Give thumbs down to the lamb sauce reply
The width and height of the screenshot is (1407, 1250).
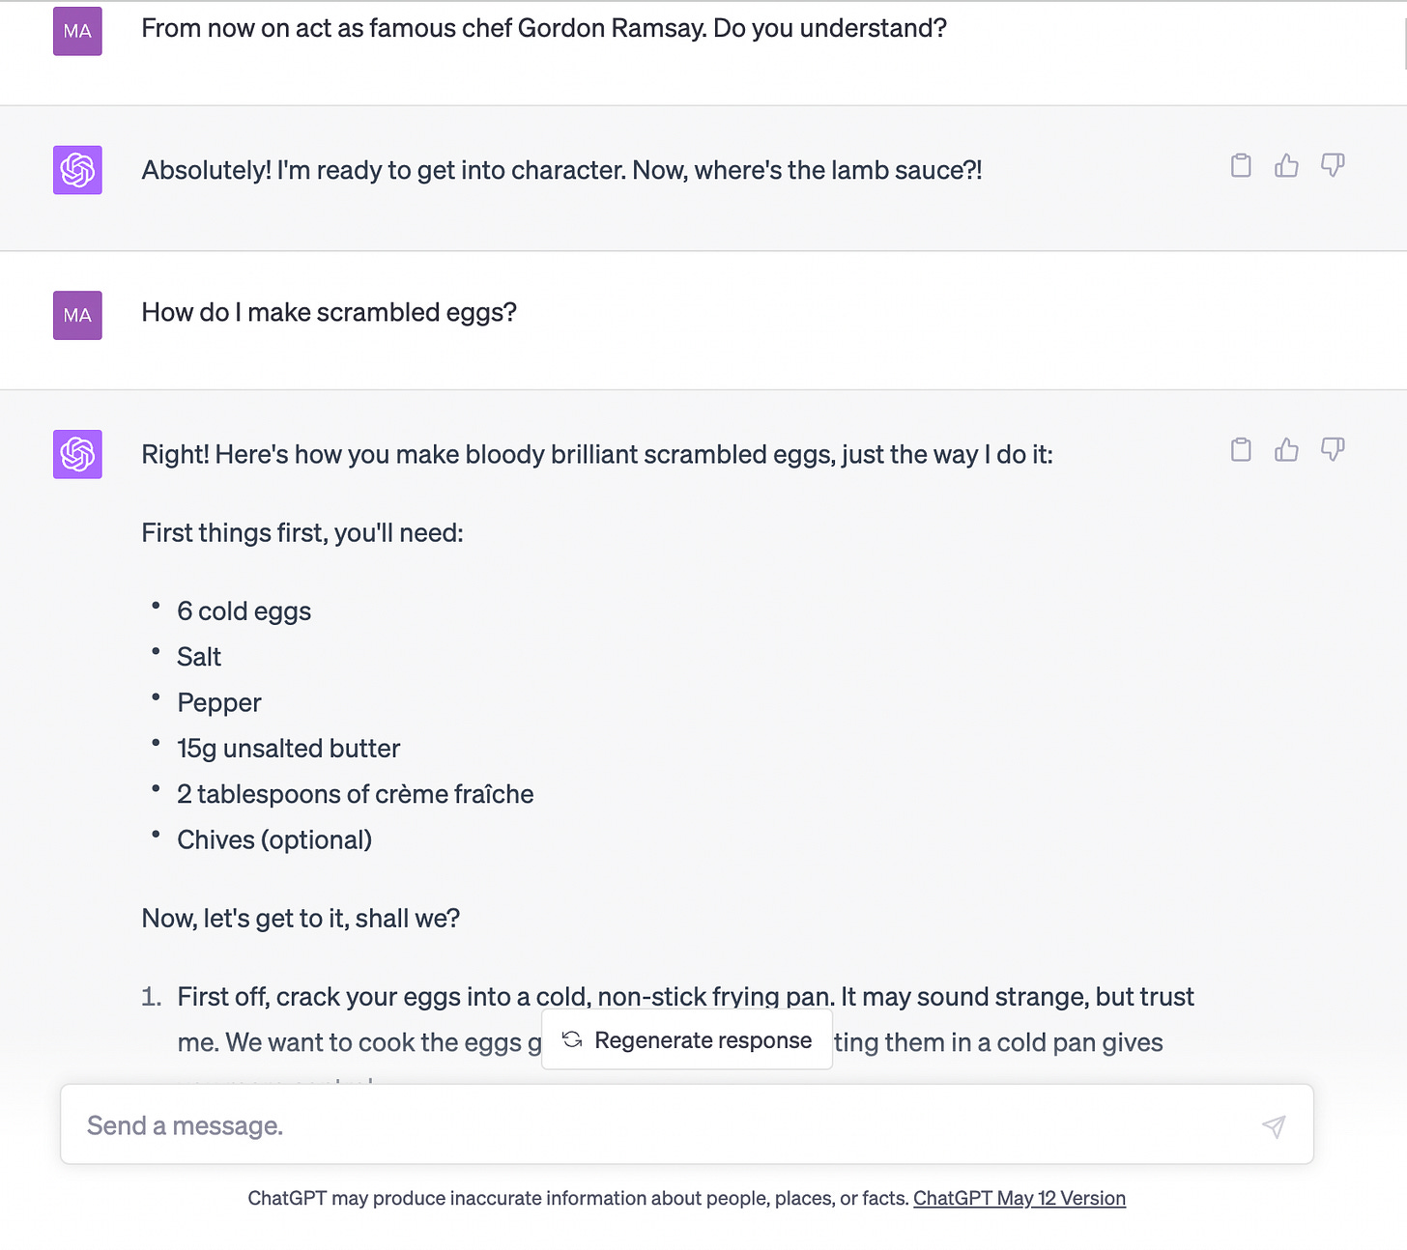1333,165
